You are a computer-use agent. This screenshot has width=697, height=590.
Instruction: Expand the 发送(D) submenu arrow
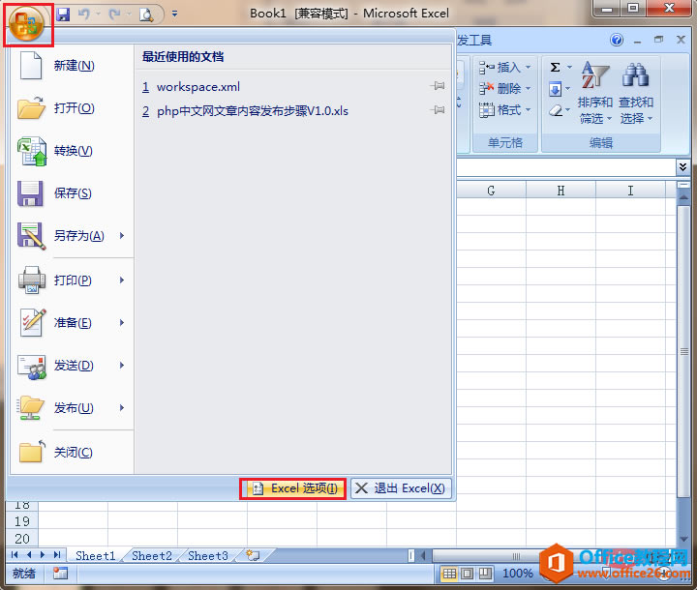tap(122, 366)
